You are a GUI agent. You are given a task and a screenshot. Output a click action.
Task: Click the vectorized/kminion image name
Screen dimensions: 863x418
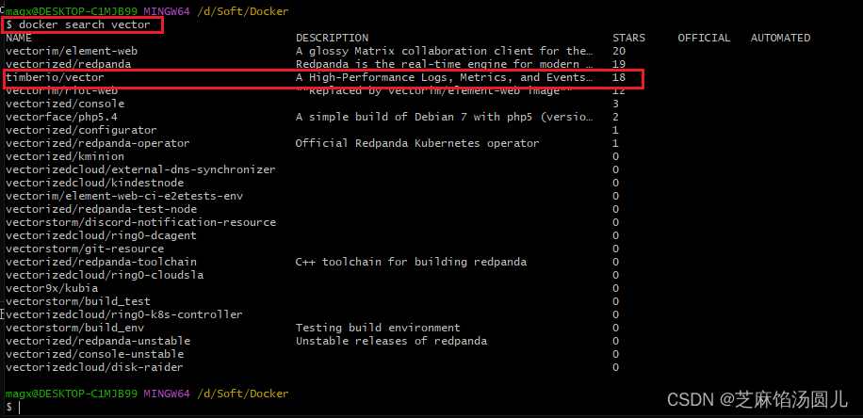pyautogui.click(x=65, y=156)
